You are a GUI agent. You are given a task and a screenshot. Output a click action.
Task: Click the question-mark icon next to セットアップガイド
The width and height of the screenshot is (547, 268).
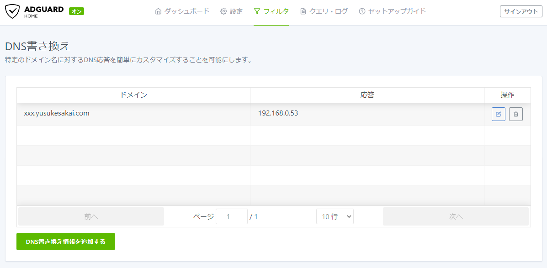tap(361, 11)
